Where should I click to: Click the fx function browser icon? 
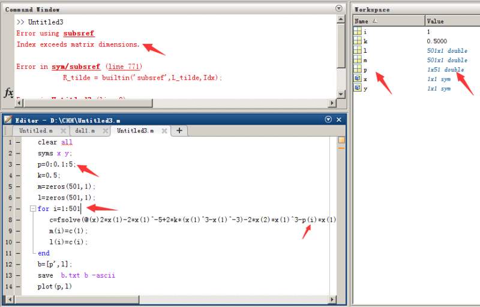8,92
